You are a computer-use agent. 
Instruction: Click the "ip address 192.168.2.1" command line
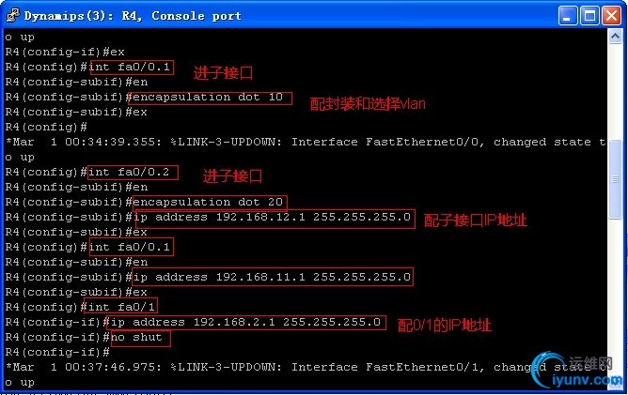pos(247,322)
